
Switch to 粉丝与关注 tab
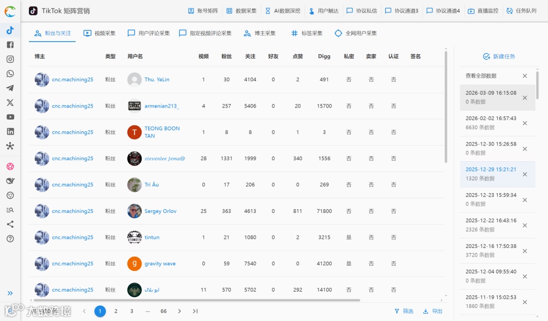tap(52, 33)
